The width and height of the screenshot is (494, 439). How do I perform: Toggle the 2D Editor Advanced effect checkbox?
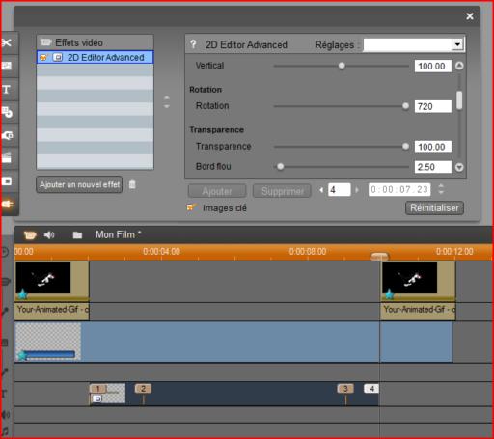pos(43,58)
